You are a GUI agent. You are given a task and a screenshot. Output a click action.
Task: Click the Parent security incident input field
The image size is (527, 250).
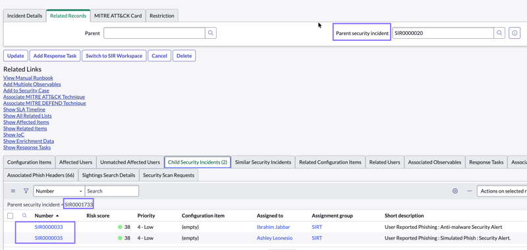(x=443, y=33)
